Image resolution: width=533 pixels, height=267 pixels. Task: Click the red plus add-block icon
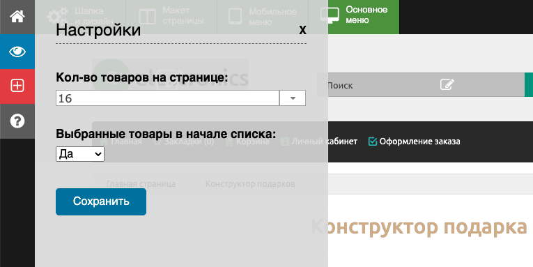point(17,86)
